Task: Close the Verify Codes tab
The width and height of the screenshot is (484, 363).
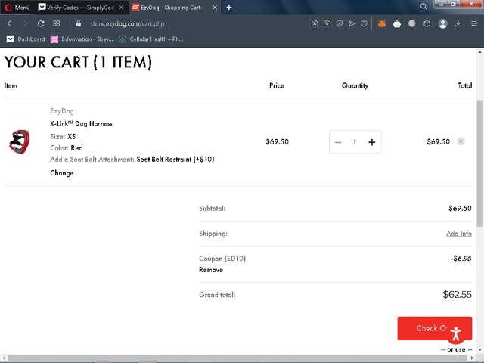Action: 121,8
